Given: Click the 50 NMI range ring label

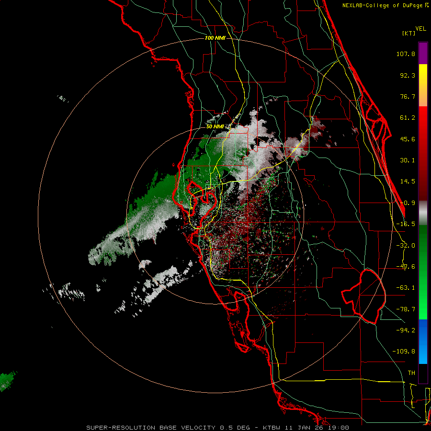Looking at the screenshot, I should (215, 127).
